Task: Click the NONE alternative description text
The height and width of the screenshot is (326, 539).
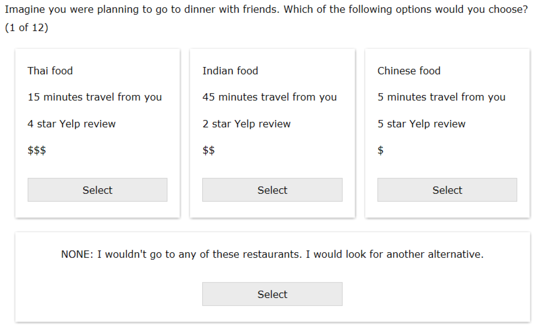Action: coord(272,254)
